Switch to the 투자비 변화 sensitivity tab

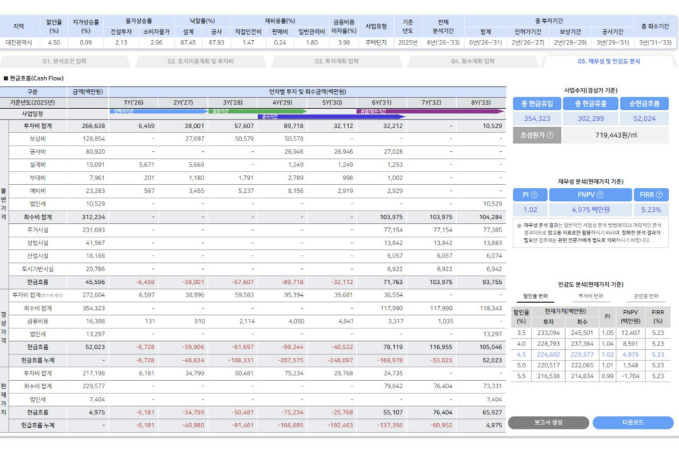point(590,296)
